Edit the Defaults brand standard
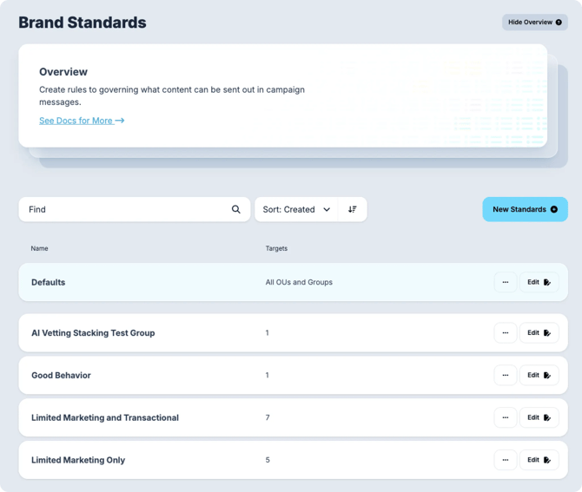This screenshot has height=492, width=582. pyautogui.click(x=539, y=282)
